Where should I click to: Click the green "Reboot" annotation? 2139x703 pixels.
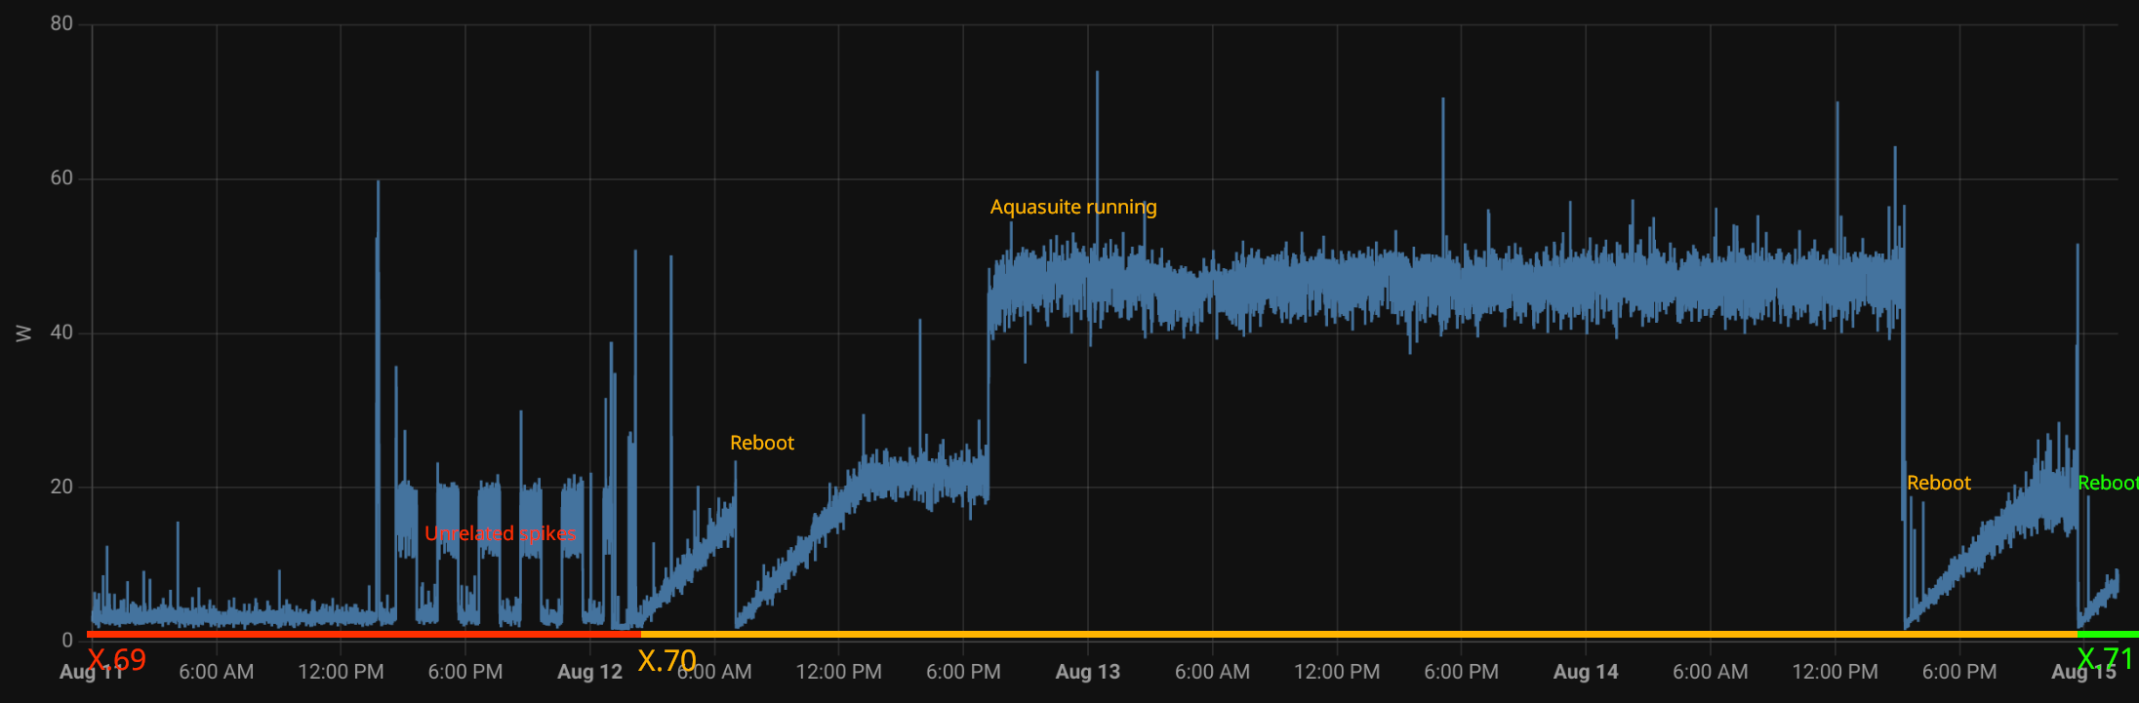(x=2106, y=483)
